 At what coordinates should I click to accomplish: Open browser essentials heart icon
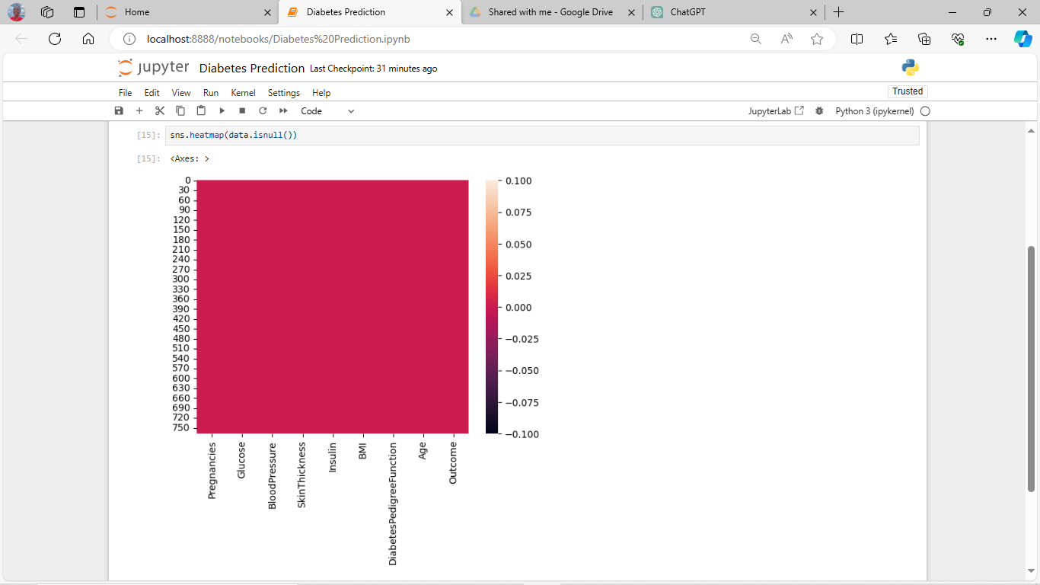click(x=958, y=39)
